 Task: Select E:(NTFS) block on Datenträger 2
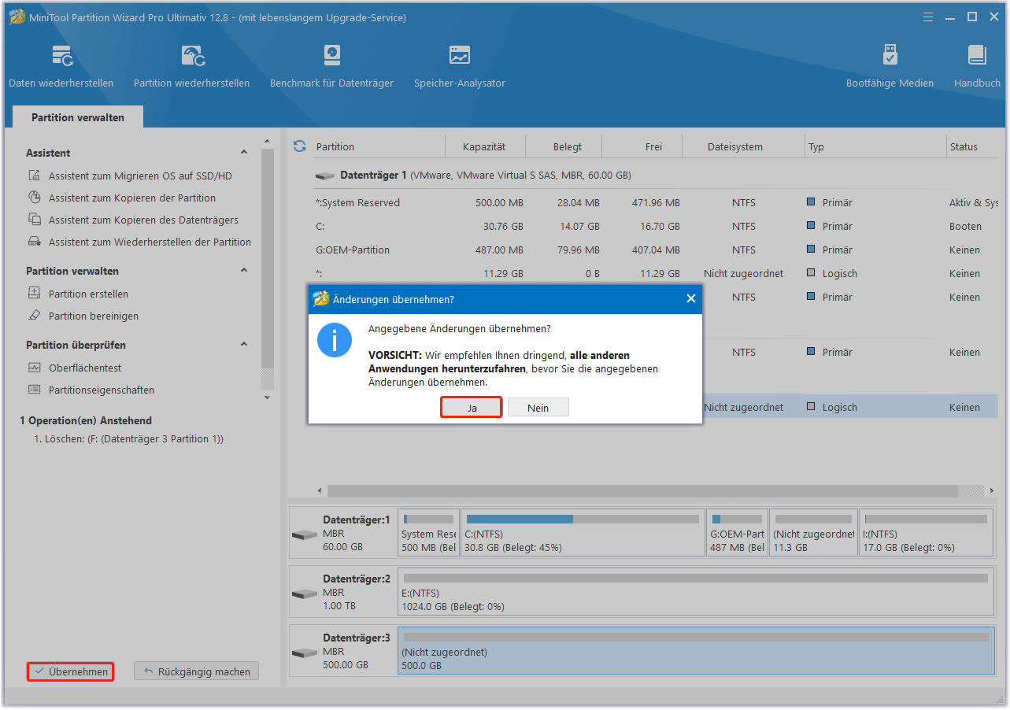[x=696, y=592]
